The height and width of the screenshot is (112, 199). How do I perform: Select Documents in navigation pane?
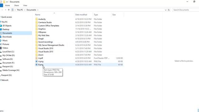pyautogui.click(x=7, y=33)
